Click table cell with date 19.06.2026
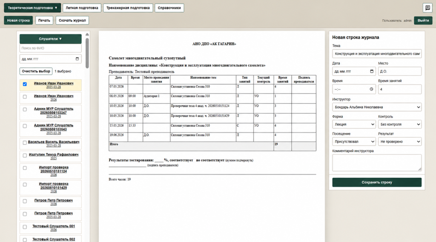 [x=118, y=137]
